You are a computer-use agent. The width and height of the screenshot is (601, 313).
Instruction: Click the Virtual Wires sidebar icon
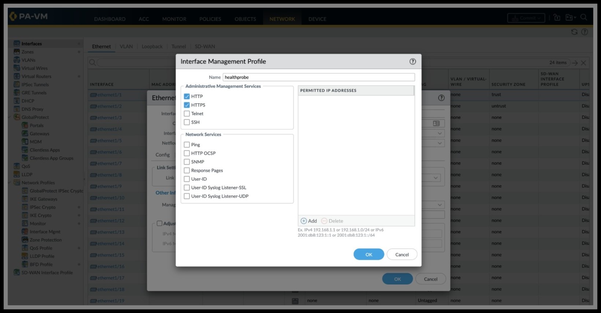[x=17, y=68]
